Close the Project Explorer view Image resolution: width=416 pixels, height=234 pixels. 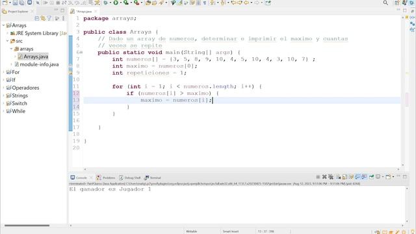32,12
